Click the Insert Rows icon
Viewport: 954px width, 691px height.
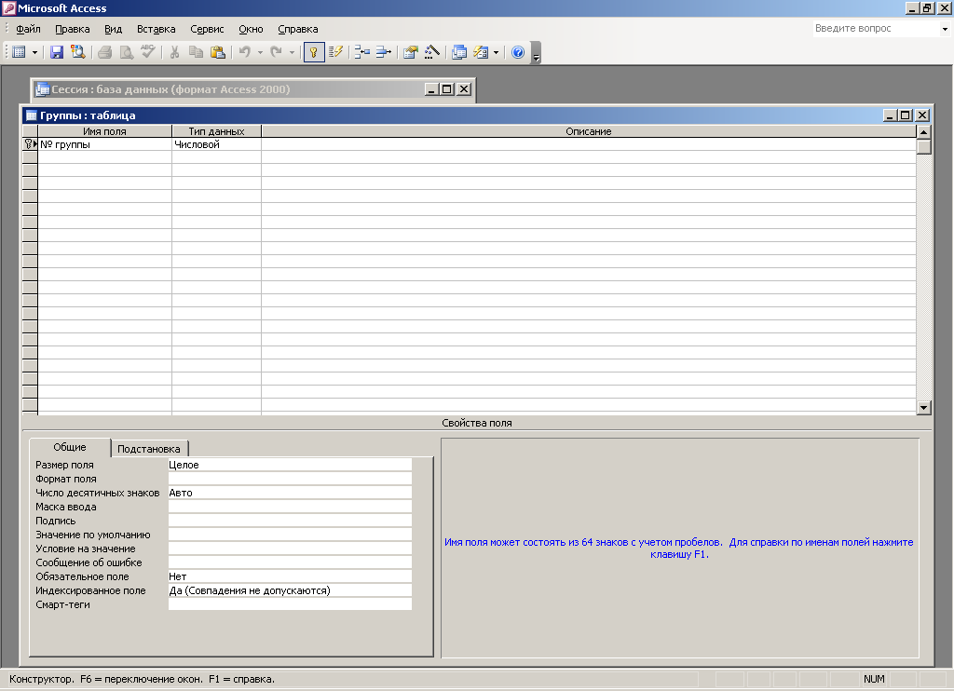[362, 52]
